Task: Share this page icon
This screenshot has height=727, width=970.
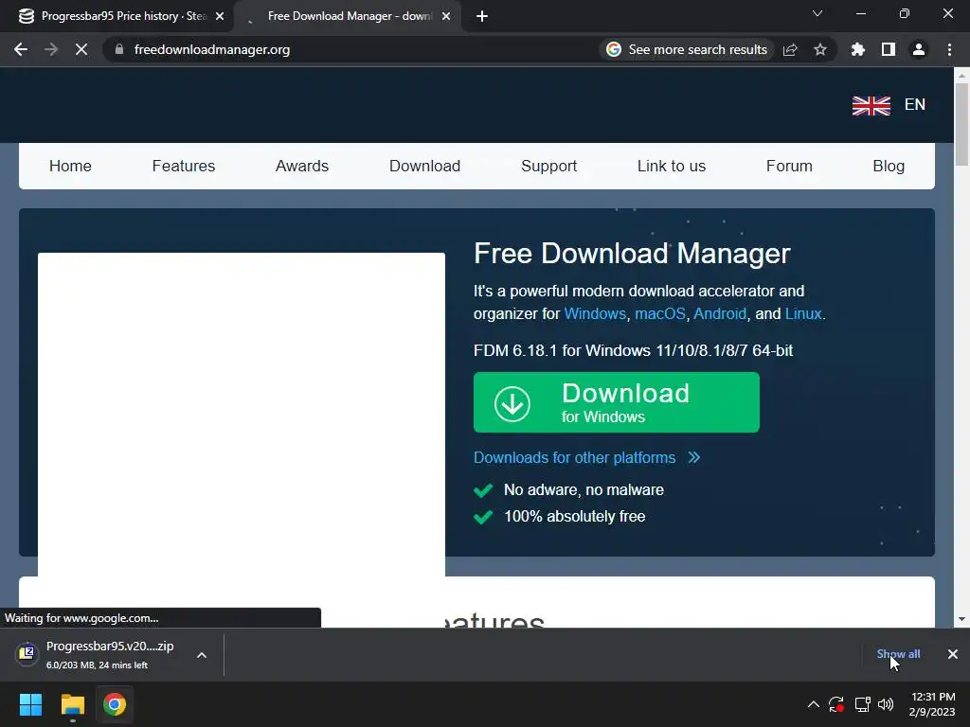Action: pyautogui.click(x=790, y=49)
